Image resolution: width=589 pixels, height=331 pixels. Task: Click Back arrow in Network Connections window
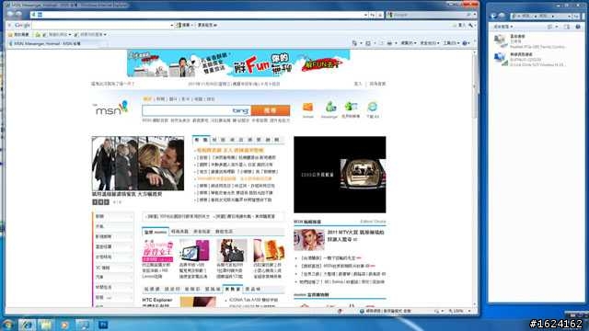(x=493, y=16)
